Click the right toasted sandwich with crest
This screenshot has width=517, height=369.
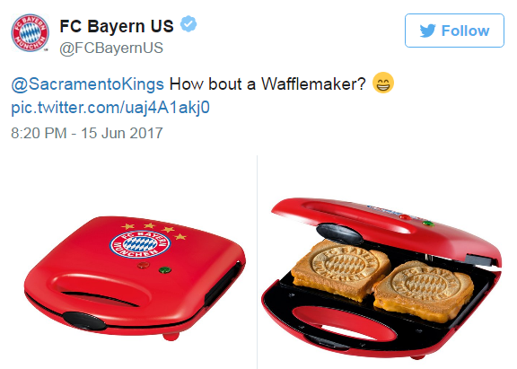(x=424, y=289)
